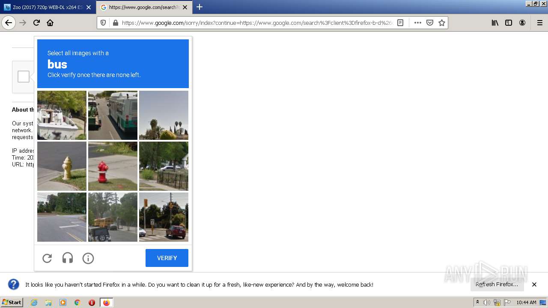548x308 pixels.
Task: Click the Refresh Firefox button
Action: pos(497,284)
